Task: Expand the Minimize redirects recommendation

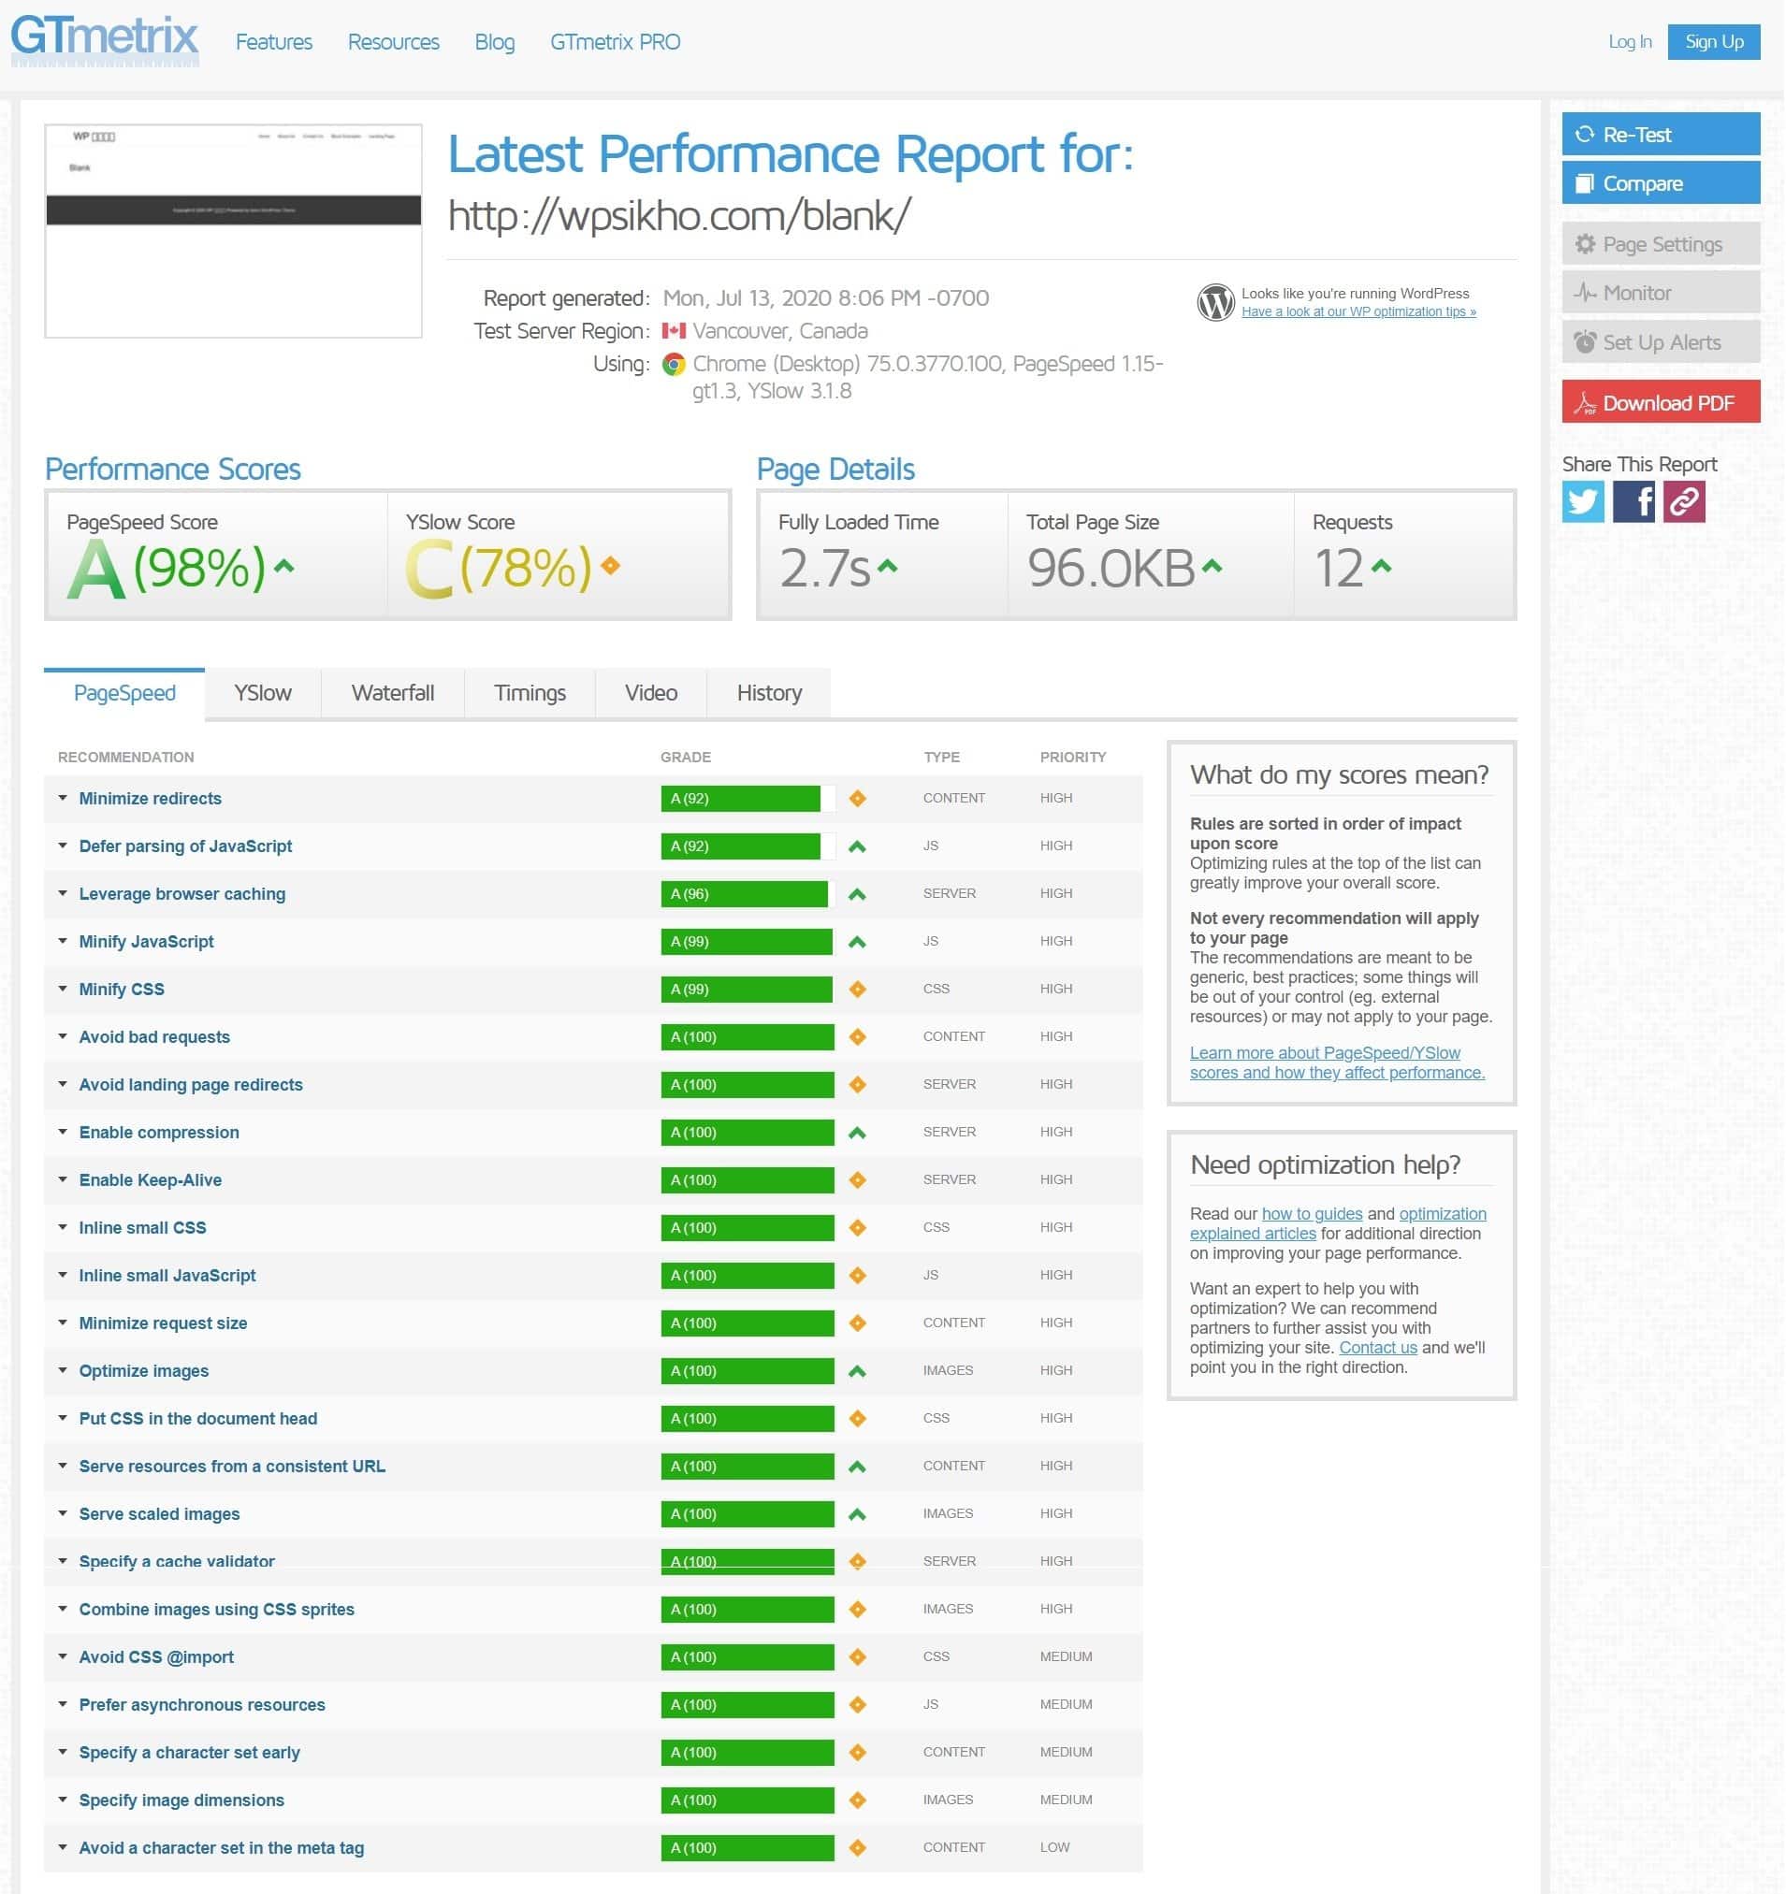Action: [151, 799]
